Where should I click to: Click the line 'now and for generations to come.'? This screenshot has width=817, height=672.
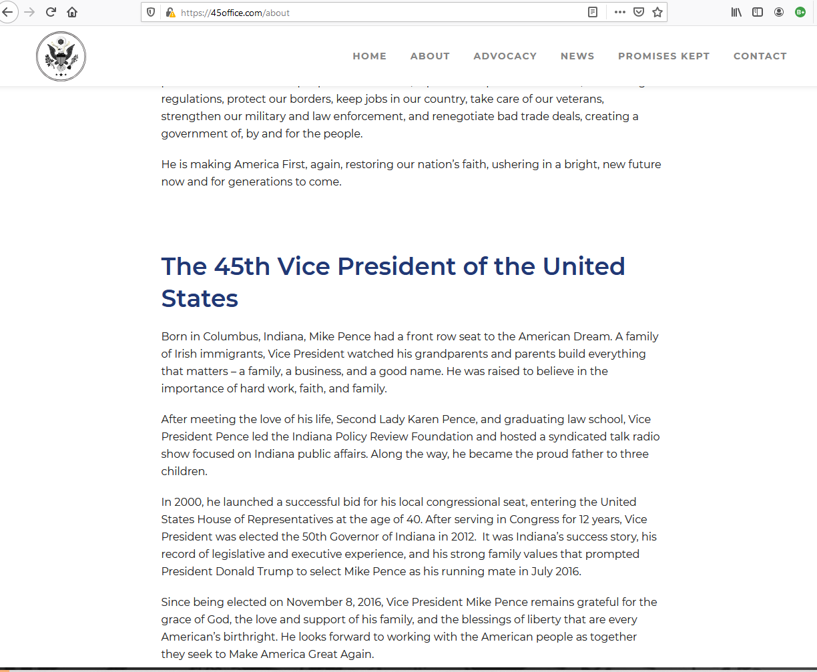pyautogui.click(x=251, y=182)
